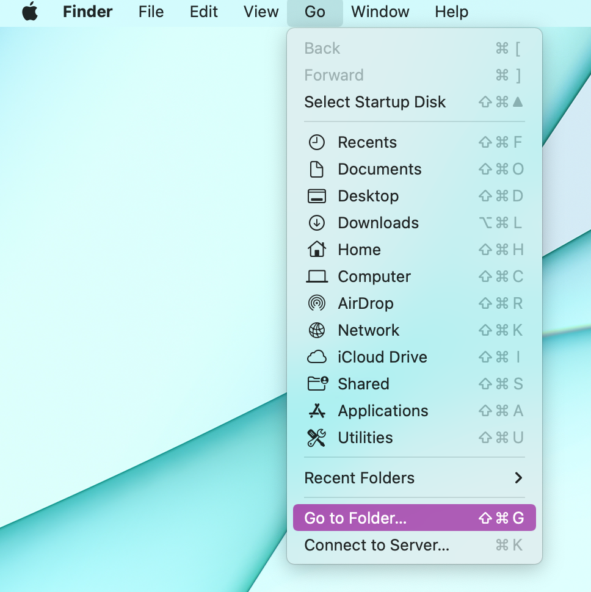Select the Applications label
The width and height of the screenshot is (591, 592).
(x=383, y=411)
